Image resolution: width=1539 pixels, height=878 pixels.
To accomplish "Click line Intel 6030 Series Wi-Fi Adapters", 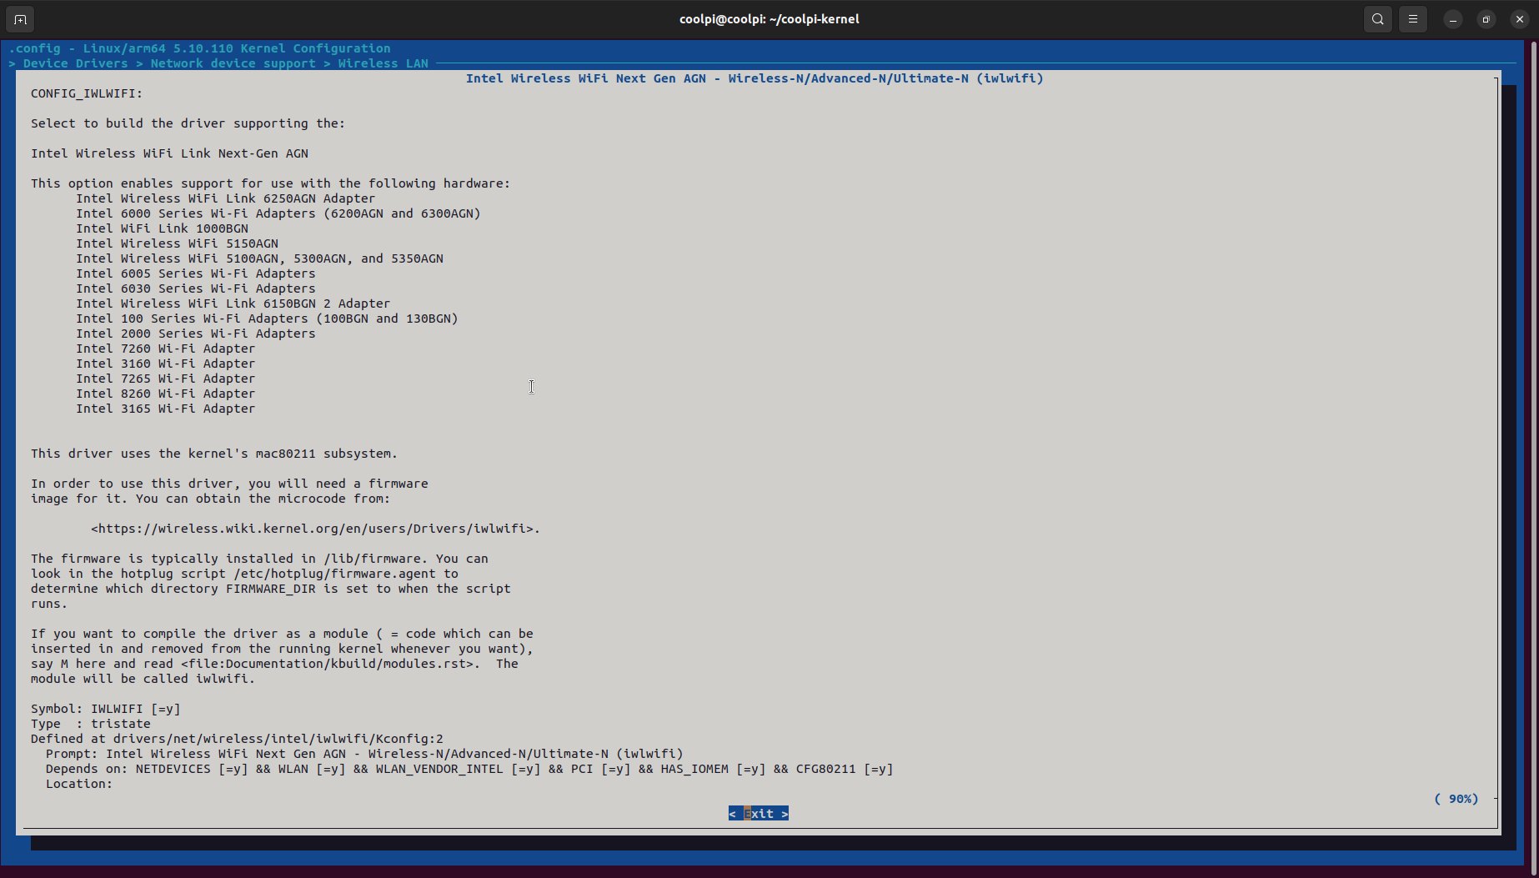I will [196, 288].
